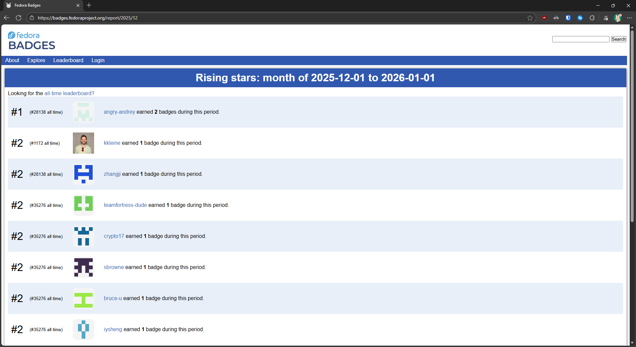The image size is (636, 347).
Task: Open the Explore menu item
Action: (36, 60)
